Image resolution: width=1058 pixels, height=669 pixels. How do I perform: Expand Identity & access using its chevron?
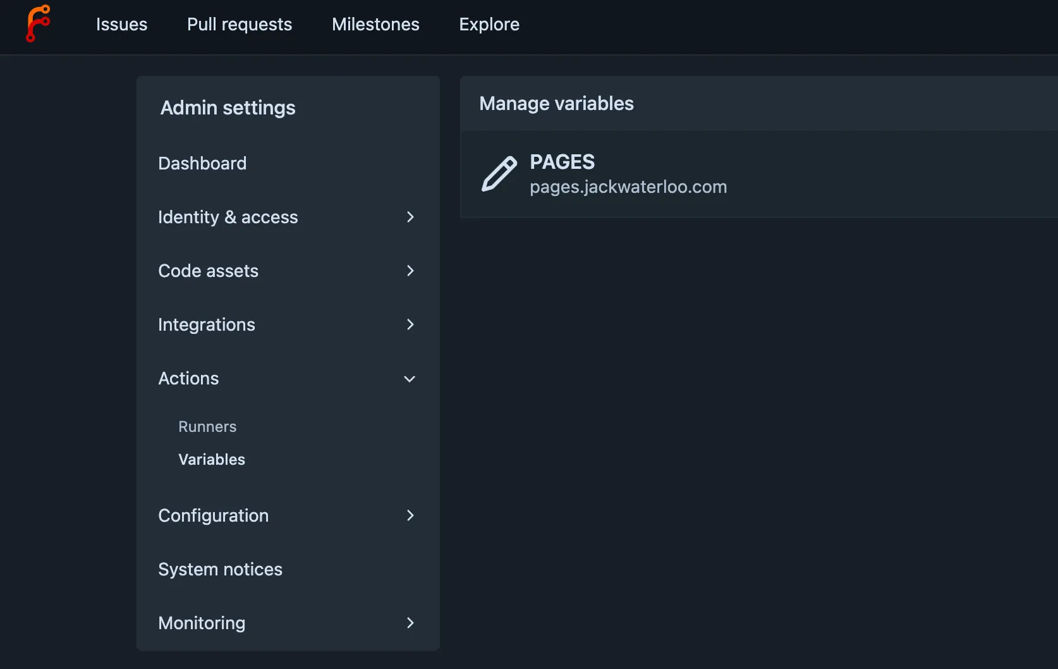(x=410, y=217)
